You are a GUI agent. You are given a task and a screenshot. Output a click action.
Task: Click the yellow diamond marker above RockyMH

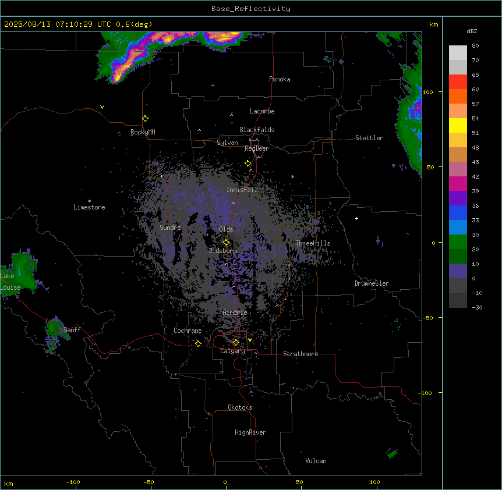(x=146, y=119)
